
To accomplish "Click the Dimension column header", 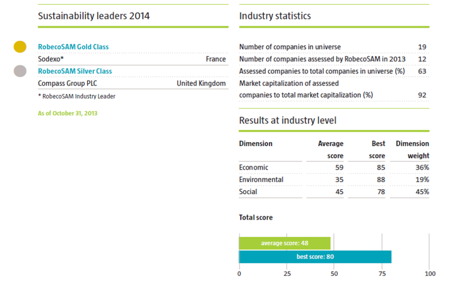I will coord(256,143).
